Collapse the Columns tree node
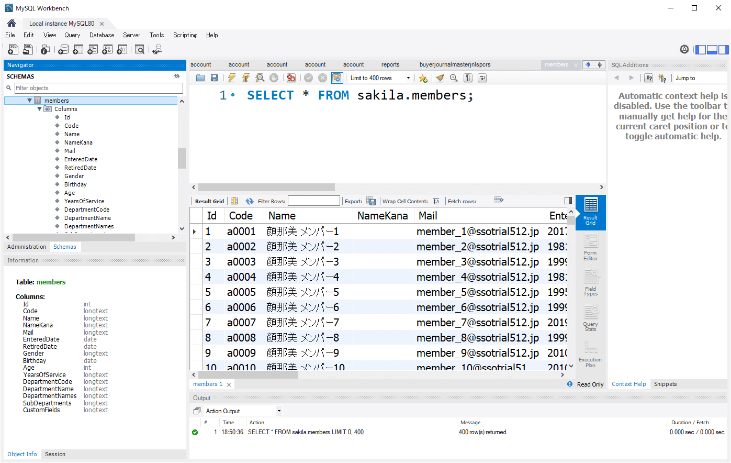Viewport: 731px width, 463px height. 40,109
